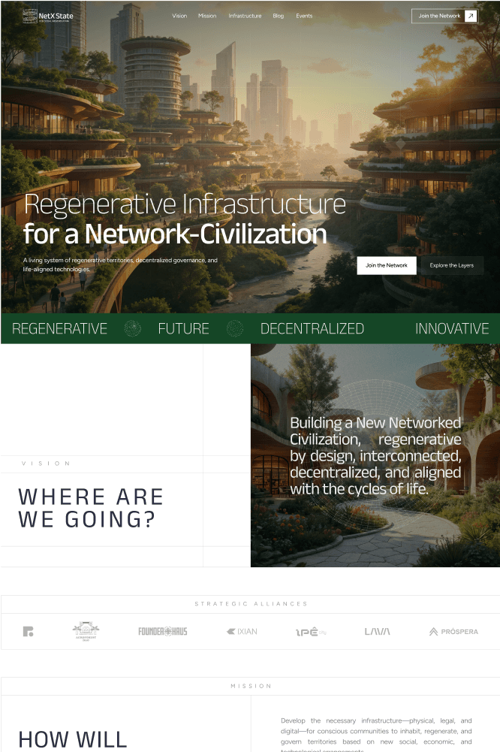Click the globe icon after REGENERATIVE
This screenshot has height=752, width=500.
[x=132, y=328]
